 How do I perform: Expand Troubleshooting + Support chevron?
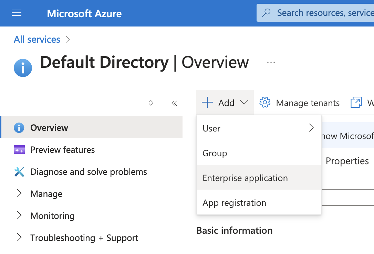19,237
